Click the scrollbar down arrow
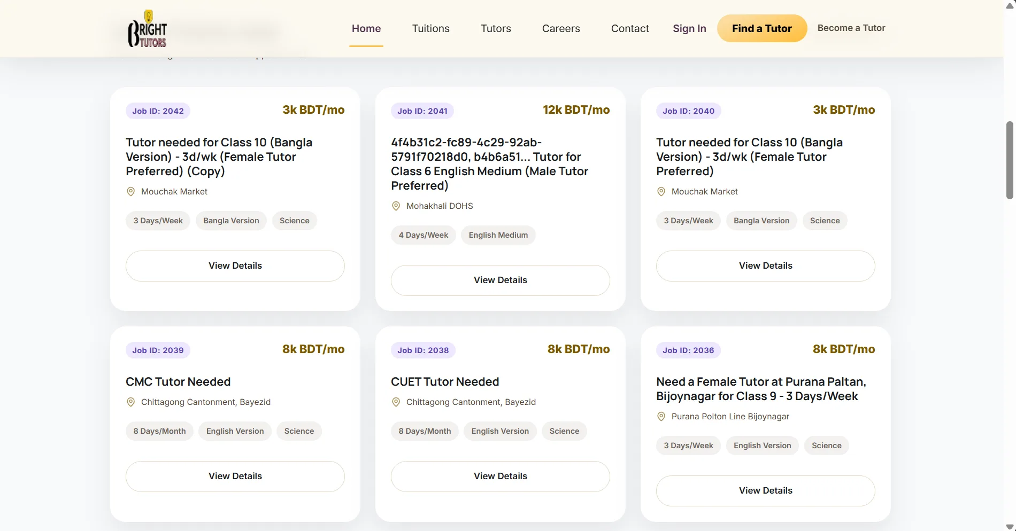Screen dimensions: 1016x531 [1010, 526]
